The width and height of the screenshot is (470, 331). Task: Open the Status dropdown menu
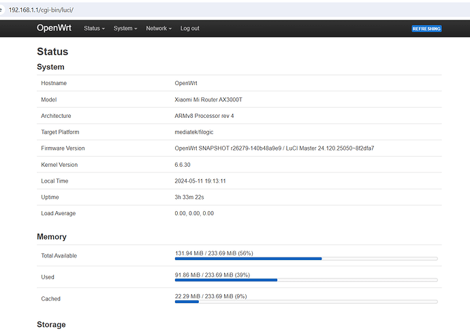(x=94, y=29)
